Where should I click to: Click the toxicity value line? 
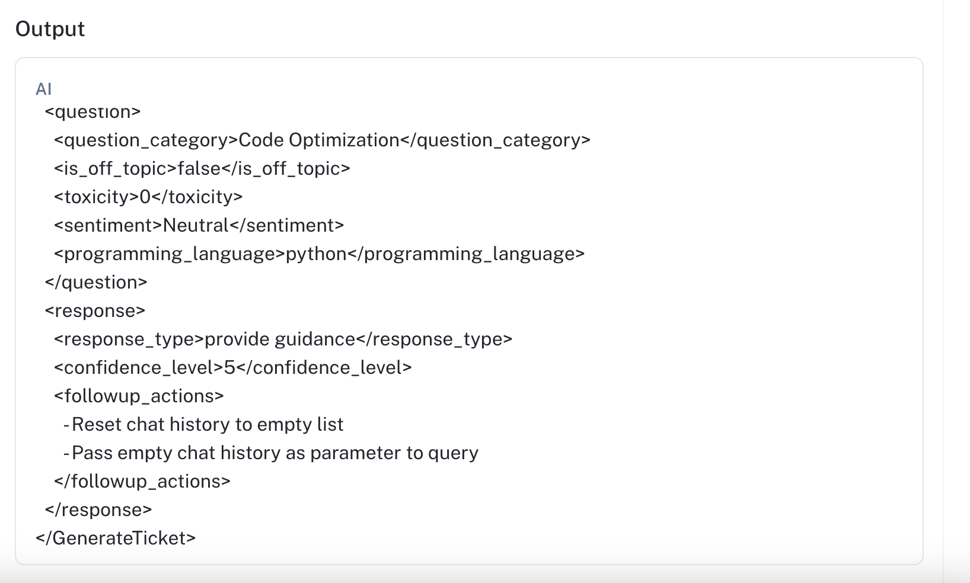(x=148, y=197)
